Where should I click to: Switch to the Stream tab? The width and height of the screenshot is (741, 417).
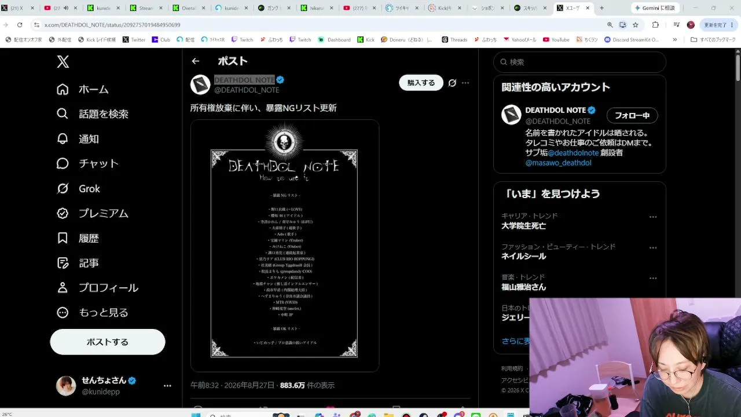click(146, 8)
